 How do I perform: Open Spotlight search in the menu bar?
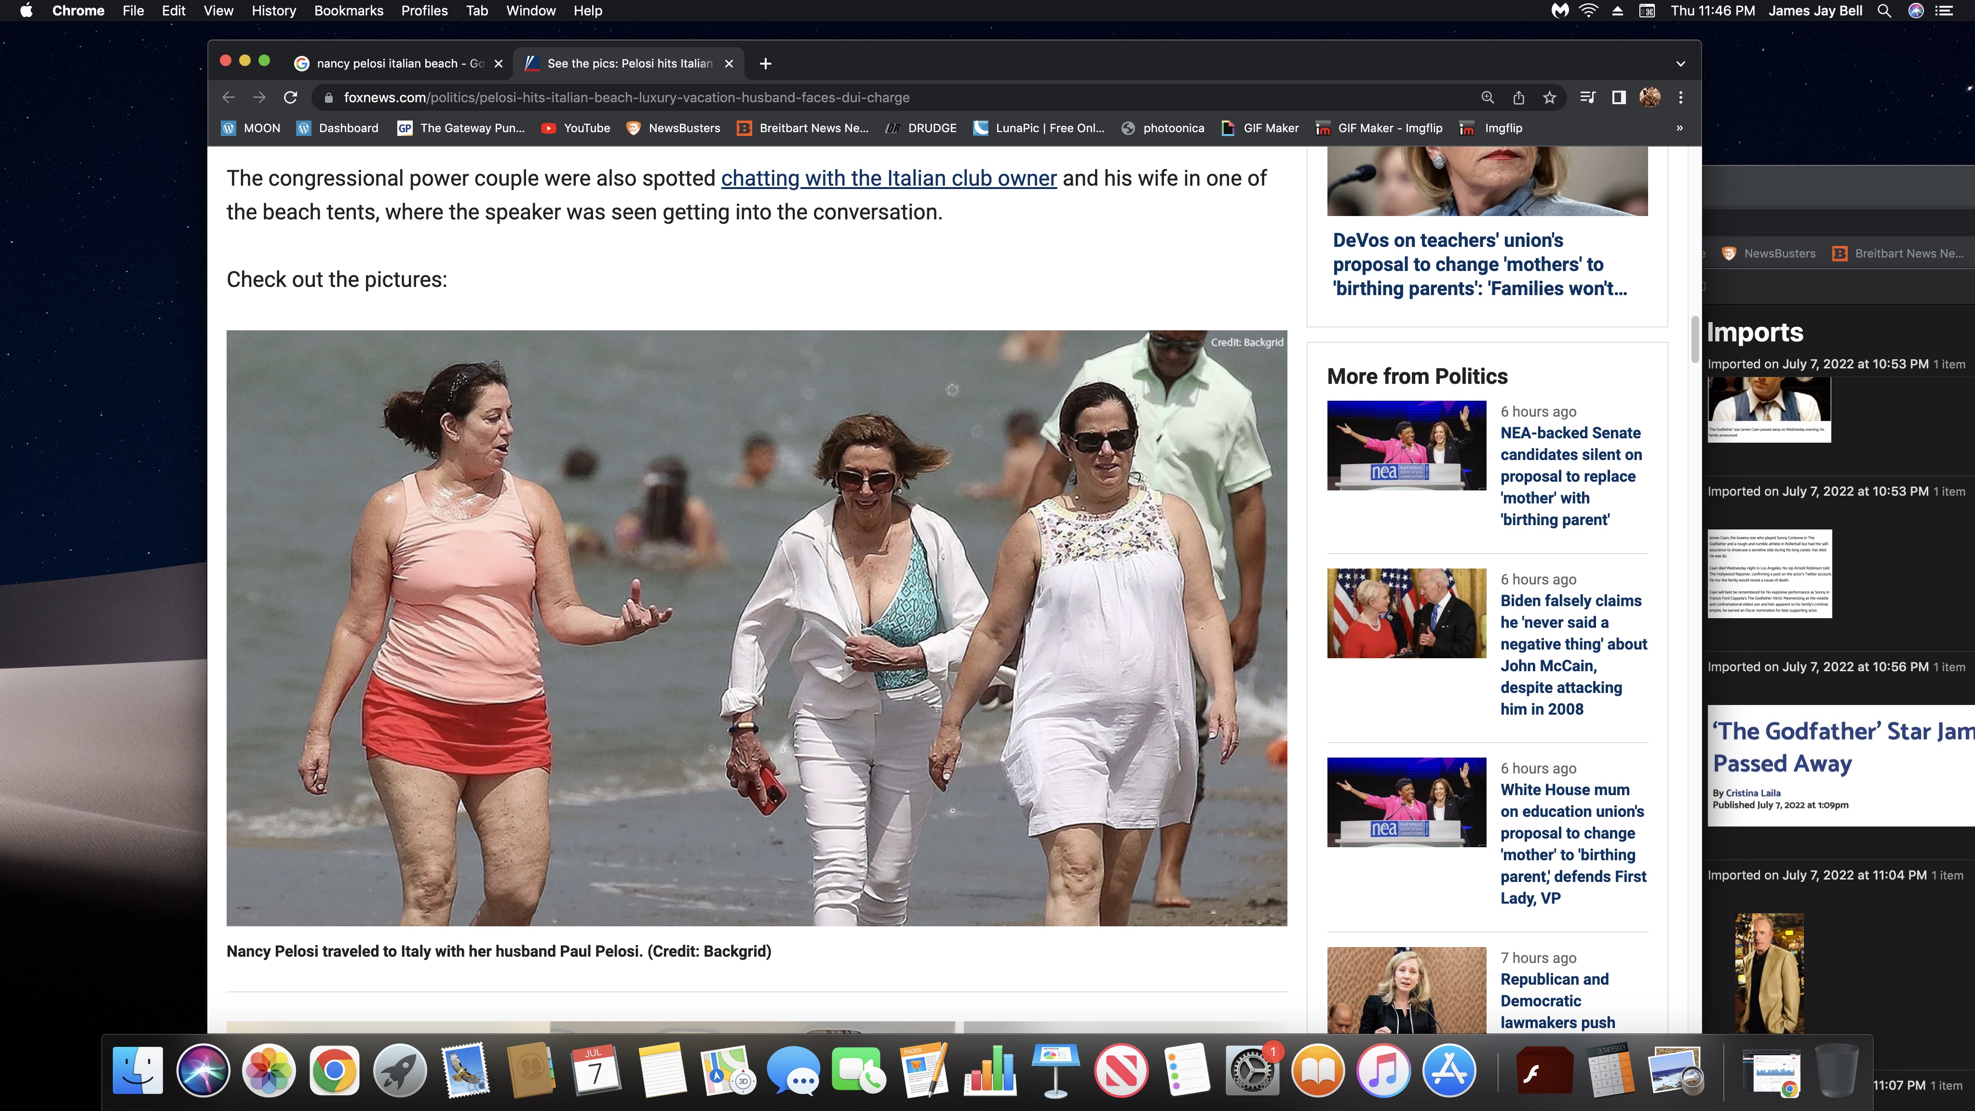(1884, 11)
